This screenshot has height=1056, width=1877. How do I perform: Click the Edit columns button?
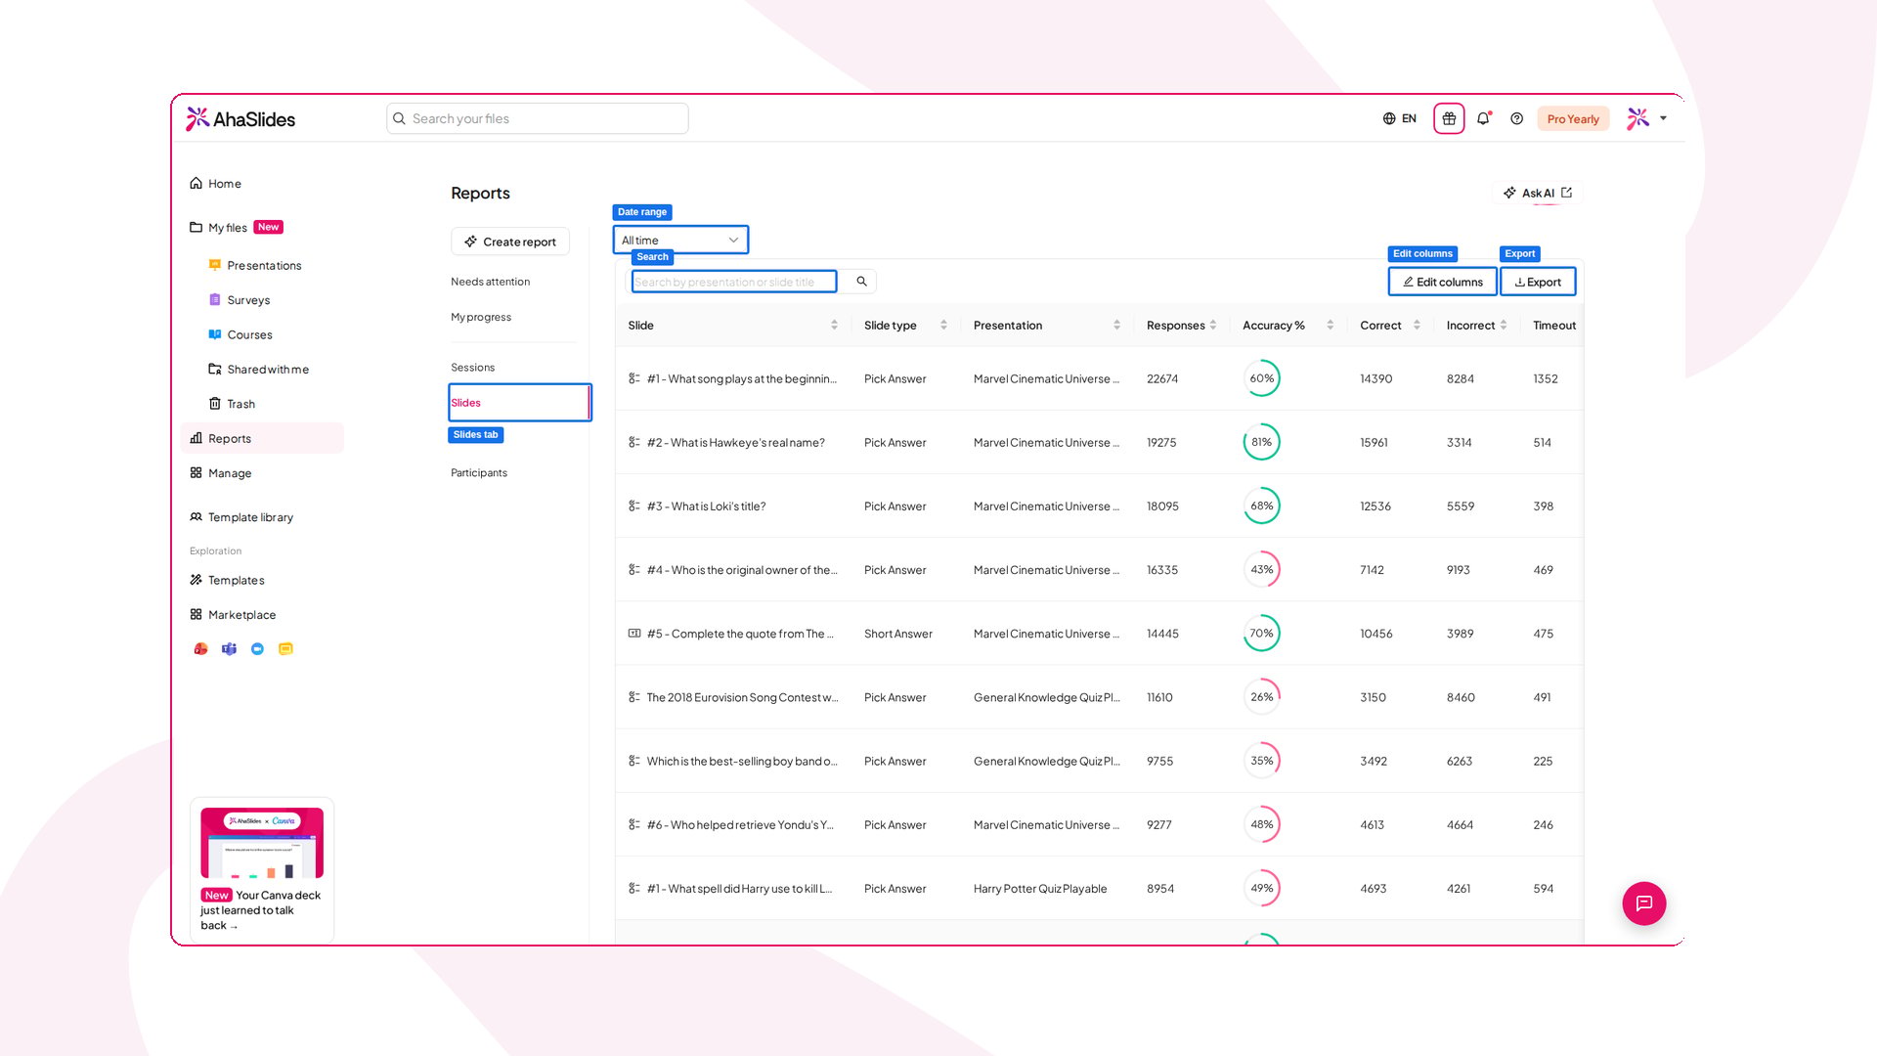(x=1442, y=282)
